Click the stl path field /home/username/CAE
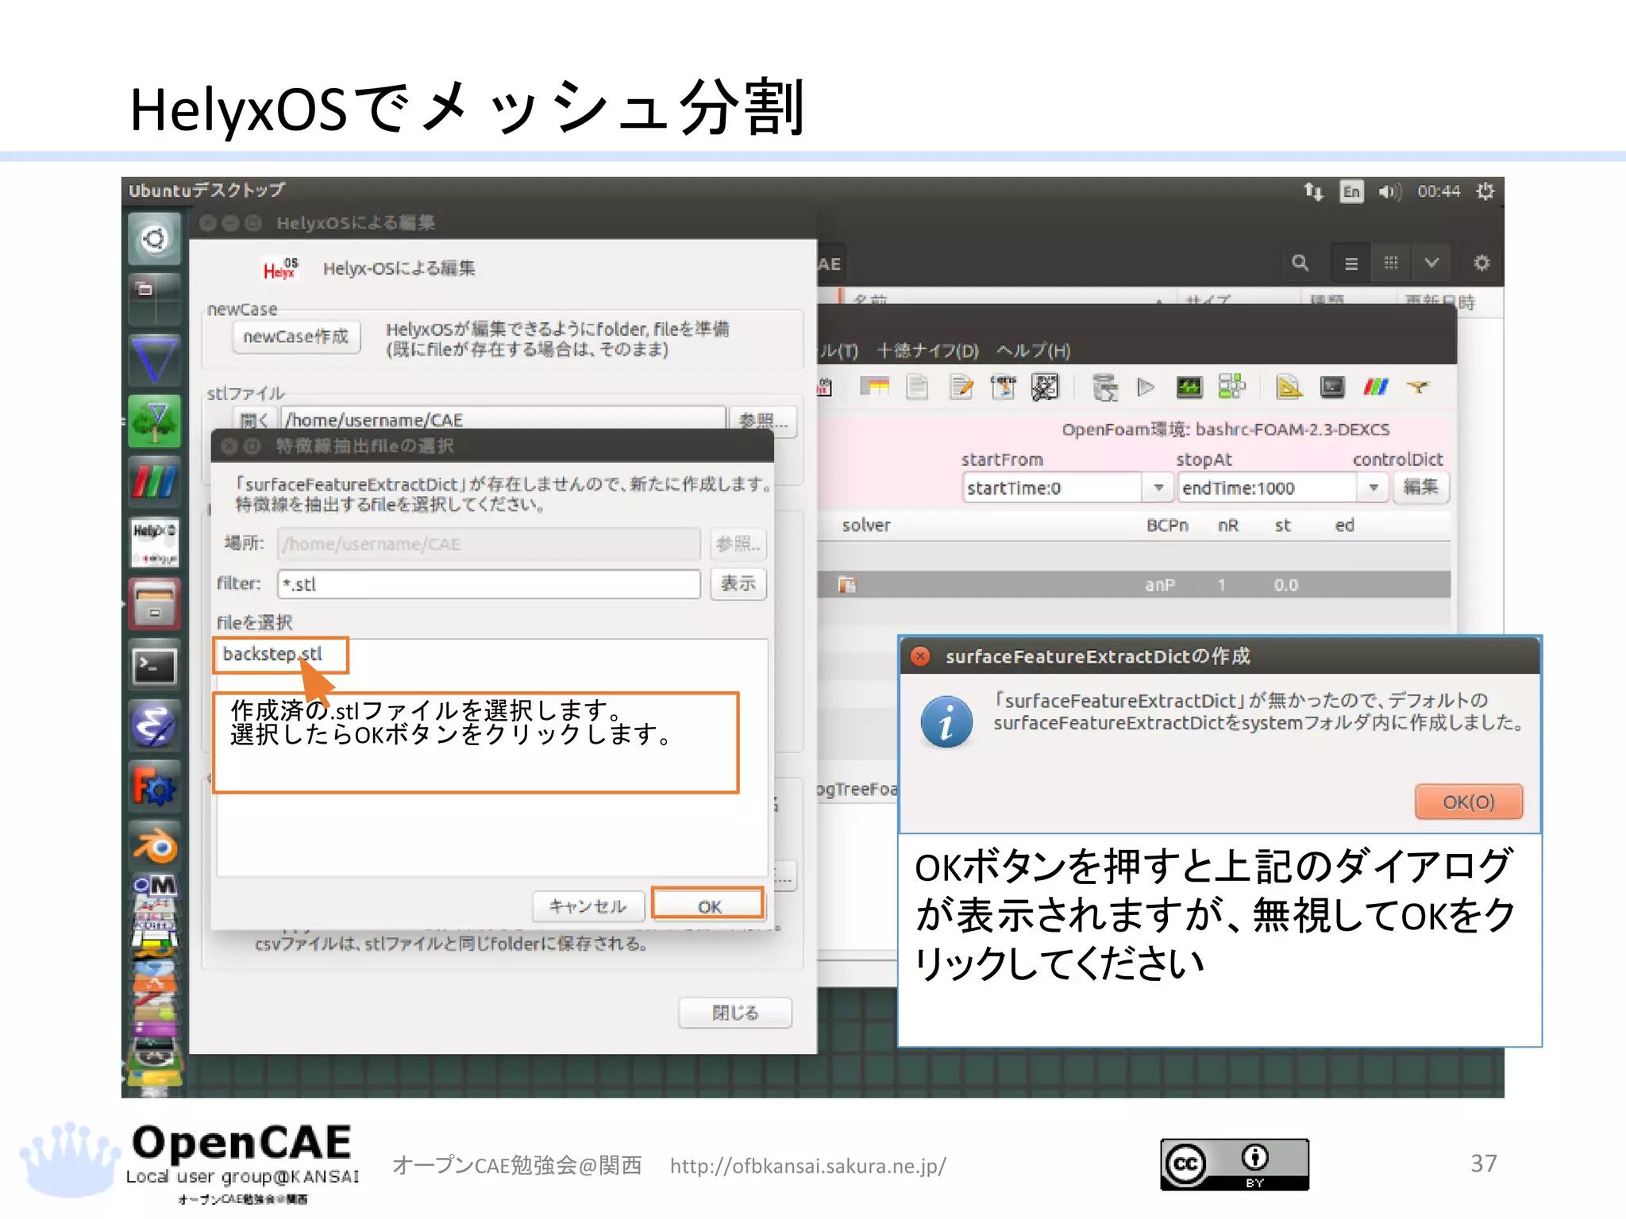Image resolution: width=1626 pixels, height=1219 pixels. point(503,420)
